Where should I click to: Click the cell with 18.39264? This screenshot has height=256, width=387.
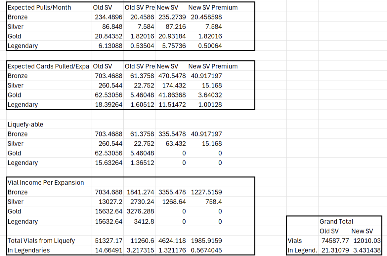(107, 105)
